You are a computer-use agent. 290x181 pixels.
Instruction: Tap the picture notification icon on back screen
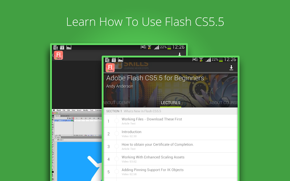click(x=69, y=47)
